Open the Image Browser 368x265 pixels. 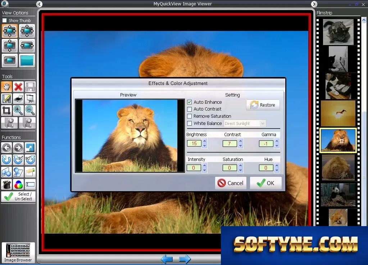[18, 252]
